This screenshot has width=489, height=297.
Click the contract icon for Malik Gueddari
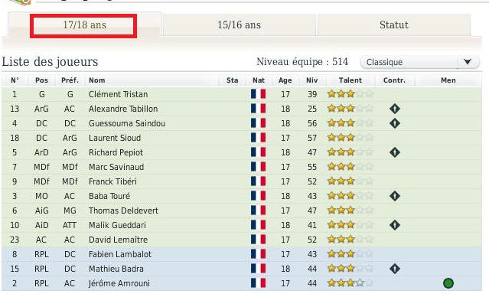click(x=395, y=225)
